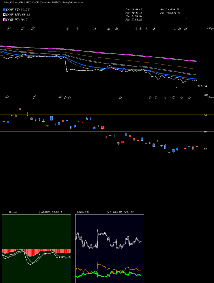
Task: Click the MACD (12,26,9) parameters text
Action: (51, 212)
